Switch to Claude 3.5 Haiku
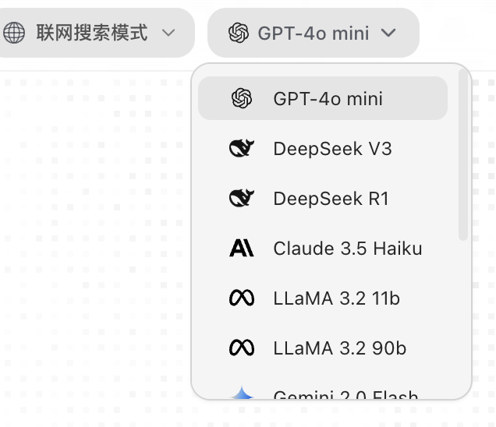Viewport: 496px width, 427px height. click(323, 248)
